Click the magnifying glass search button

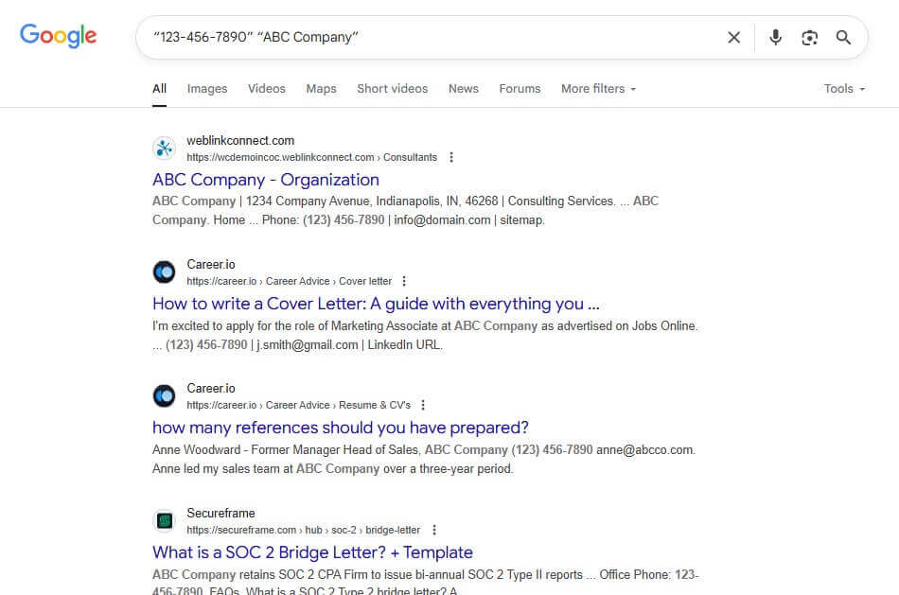point(843,37)
